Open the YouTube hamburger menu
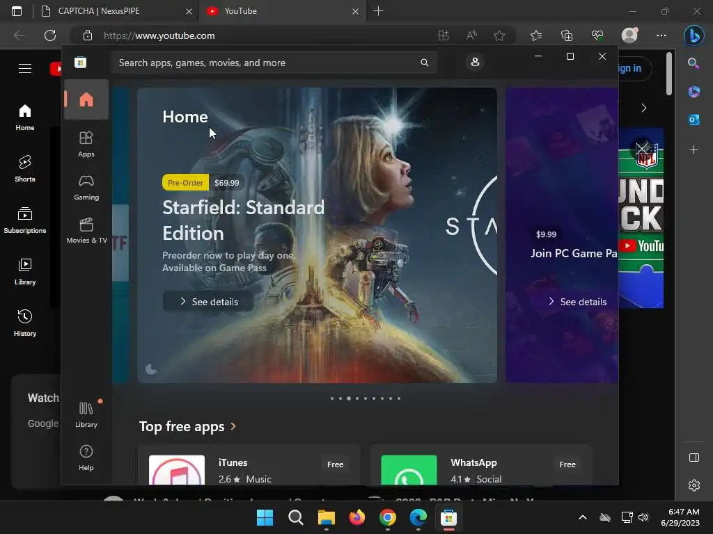The width and height of the screenshot is (713, 534). [25, 69]
